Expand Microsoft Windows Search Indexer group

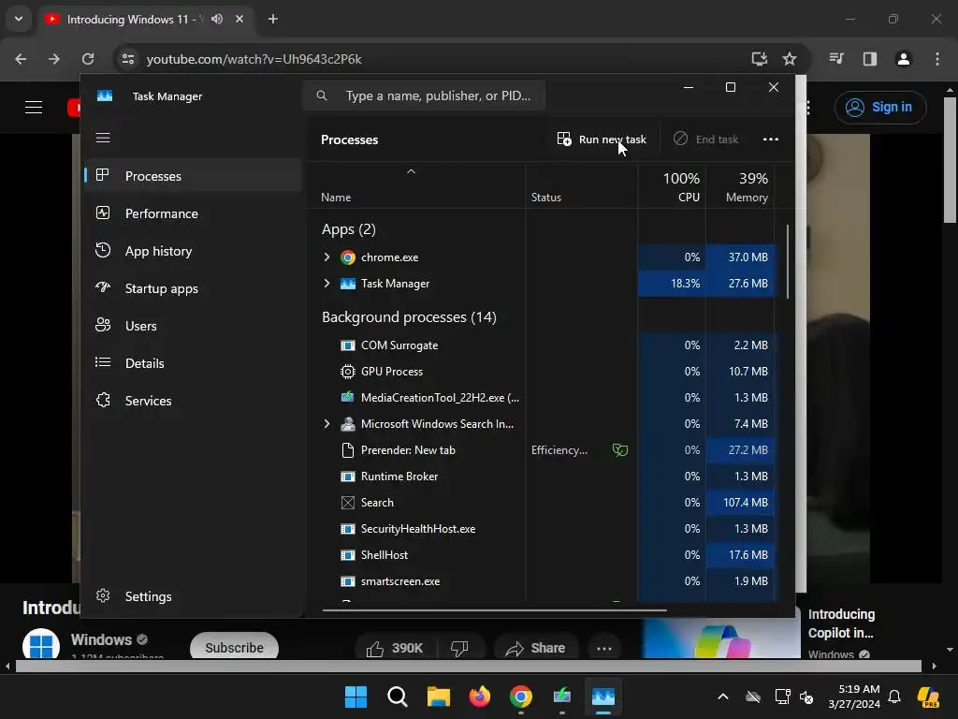pyautogui.click(x=327, y=423)
